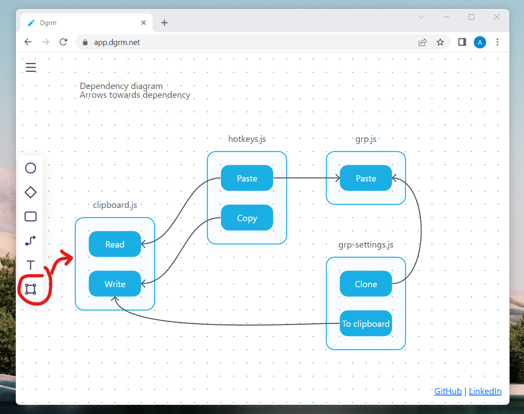
Task: Open profile menu via the A avatar
Action: [x=480, y=42]
